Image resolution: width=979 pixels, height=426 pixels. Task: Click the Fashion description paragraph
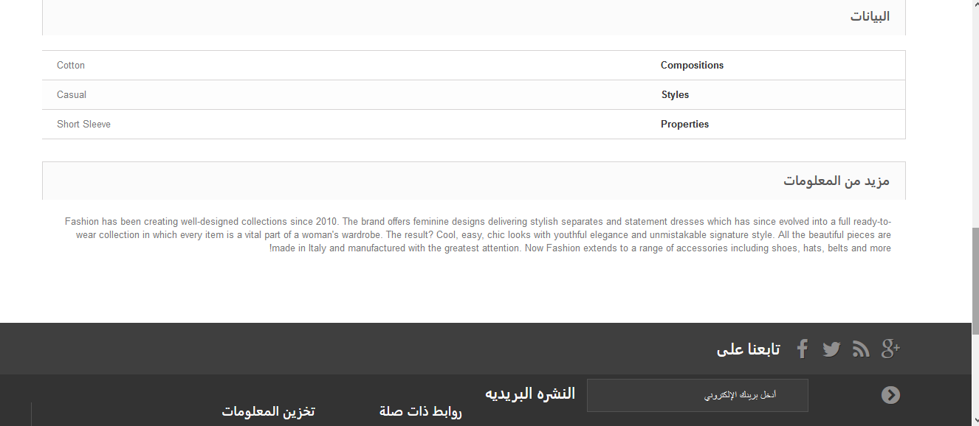(x=478, y=235)
